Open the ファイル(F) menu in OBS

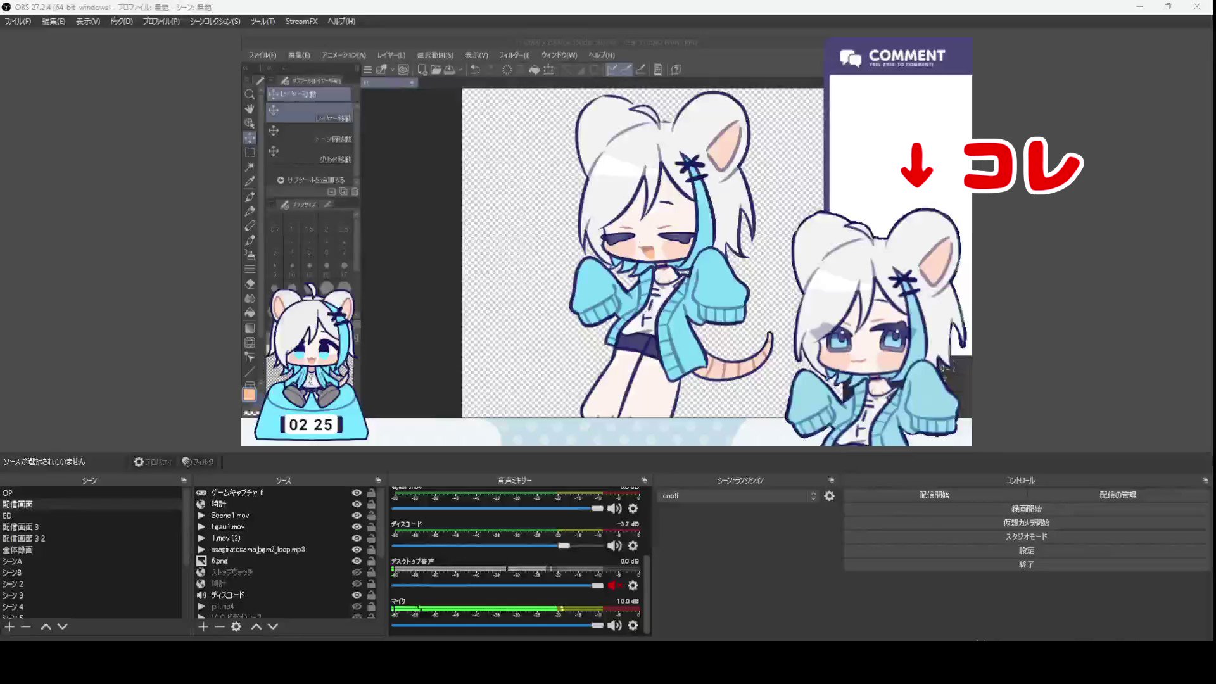(18, 22)
